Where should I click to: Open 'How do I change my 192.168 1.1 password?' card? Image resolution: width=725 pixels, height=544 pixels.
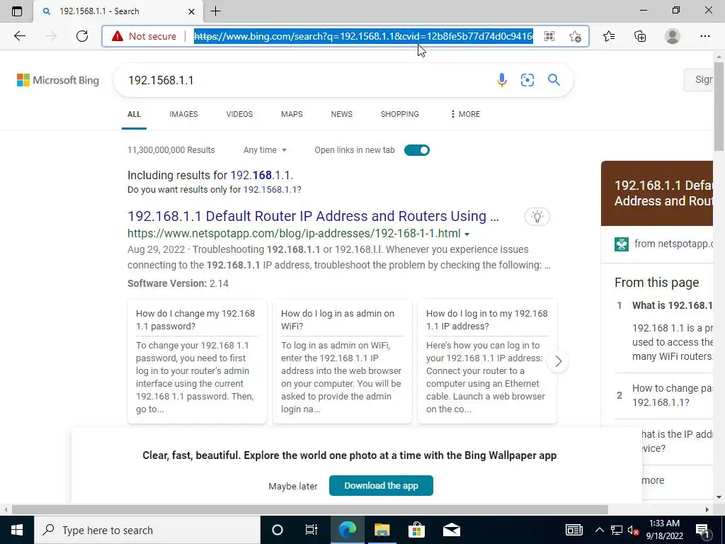tap(197, 361)
